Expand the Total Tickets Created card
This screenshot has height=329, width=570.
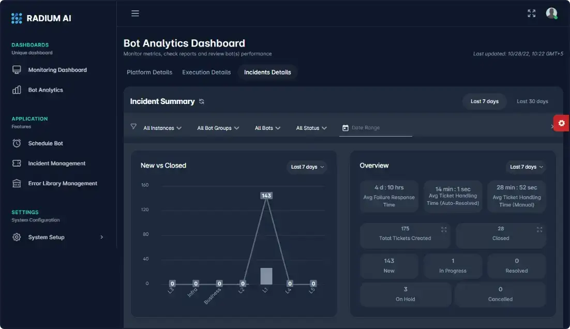(x=443, y=229)
